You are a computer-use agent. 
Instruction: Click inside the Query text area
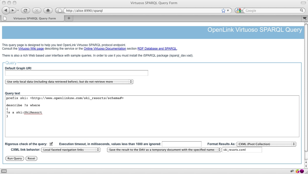click(x=152, y=116)
